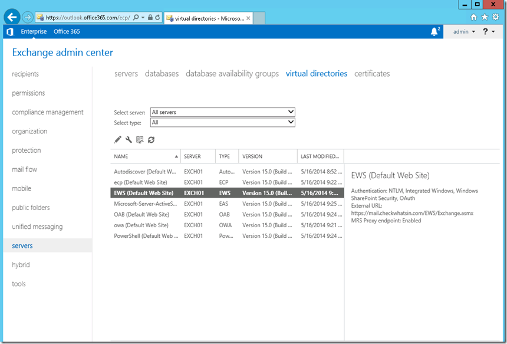This screenshot has width=507, height=344.
Task: Click the EWS external URL text
Action: (412, 213)
